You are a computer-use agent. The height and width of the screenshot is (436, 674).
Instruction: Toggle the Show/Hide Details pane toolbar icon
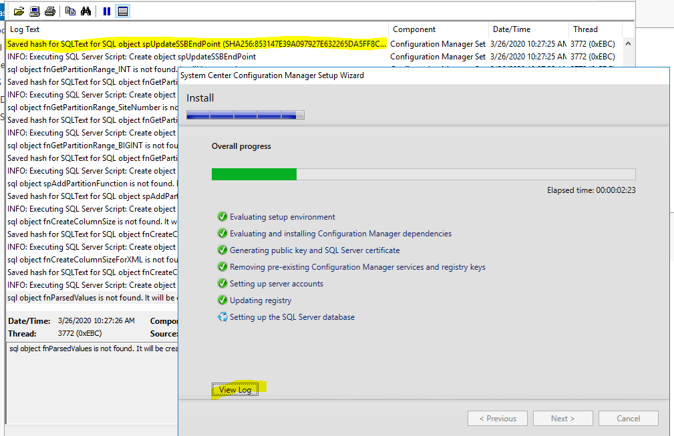(x=122, y=11)
